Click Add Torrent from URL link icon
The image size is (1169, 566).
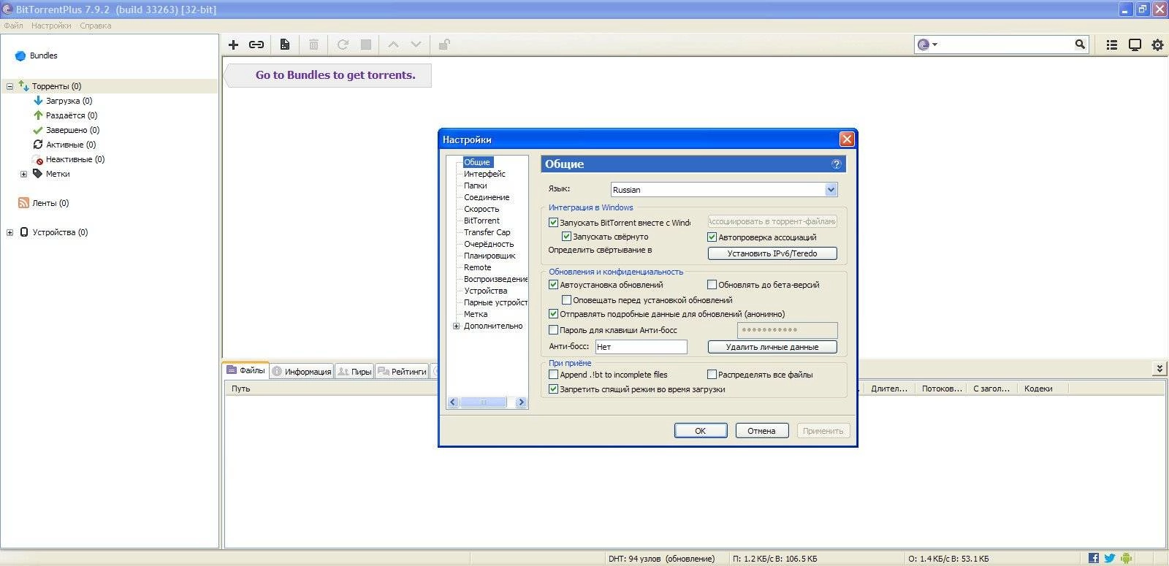tap(256, 45)
